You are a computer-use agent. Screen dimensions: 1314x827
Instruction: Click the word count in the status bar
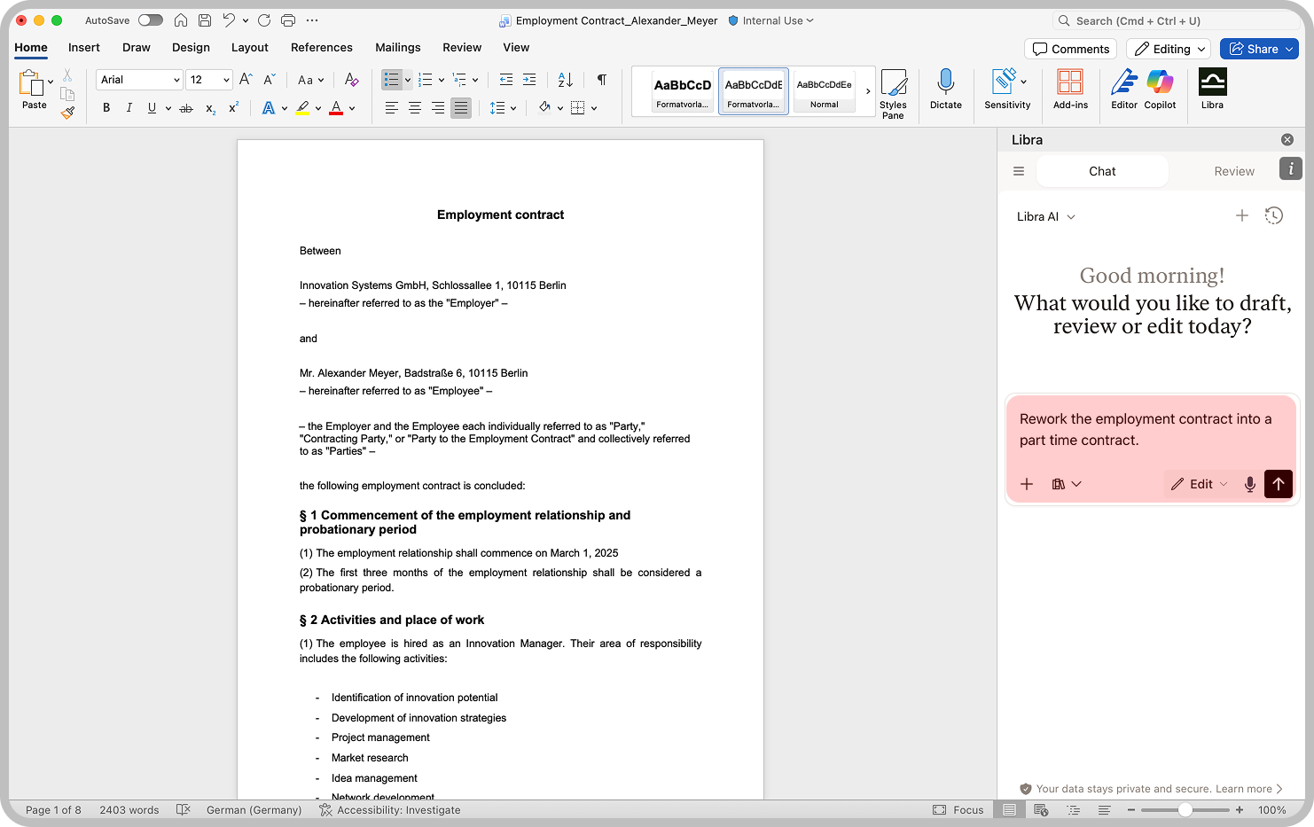coord(129,809)
